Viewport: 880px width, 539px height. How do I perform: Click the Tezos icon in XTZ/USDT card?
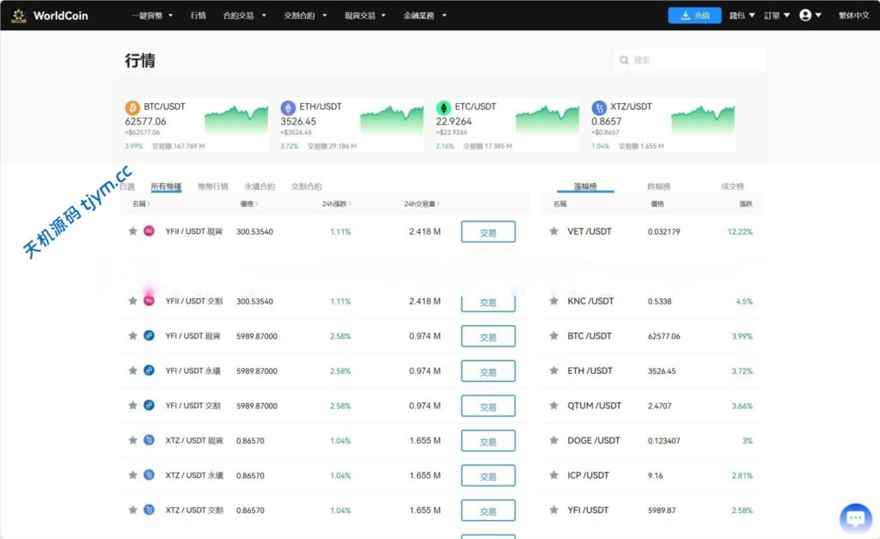tap(599, 107)
